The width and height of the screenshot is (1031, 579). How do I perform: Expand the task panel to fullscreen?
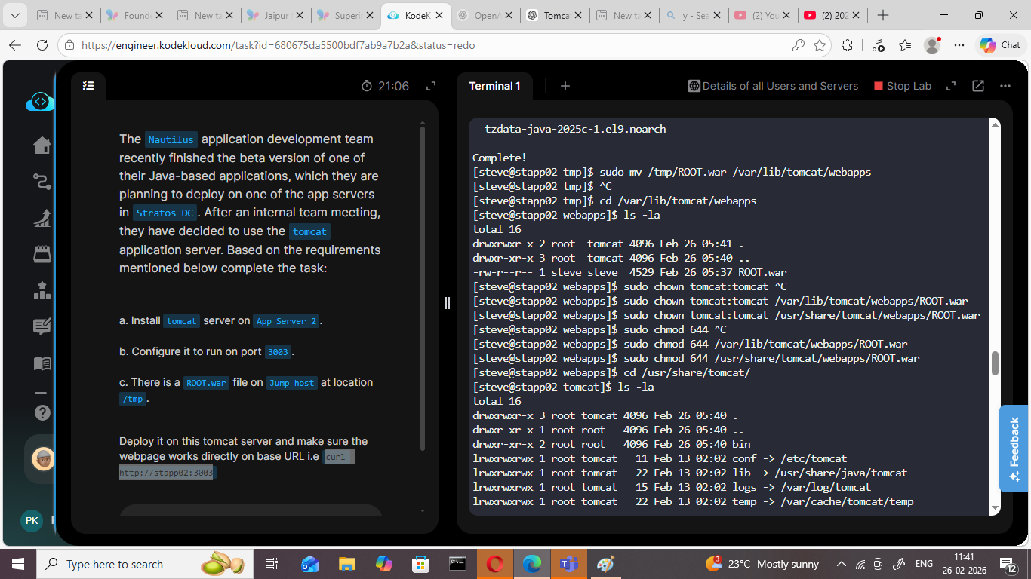click(x=431, y=87)
